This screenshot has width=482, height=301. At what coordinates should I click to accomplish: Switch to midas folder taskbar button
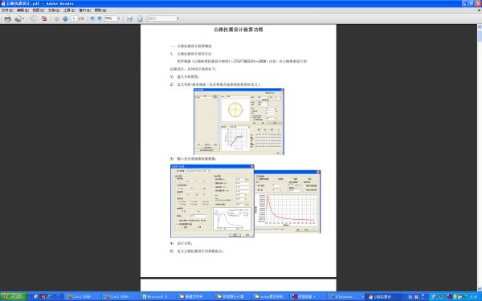271,297
